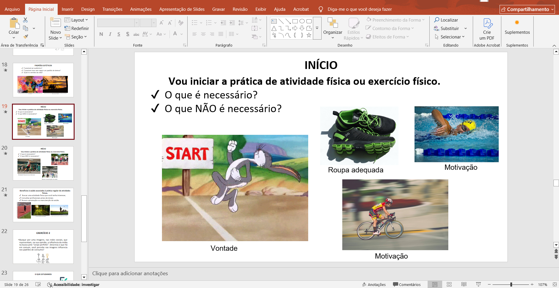
Task: Justify text in paragraph group
Action: pos(221,34)
